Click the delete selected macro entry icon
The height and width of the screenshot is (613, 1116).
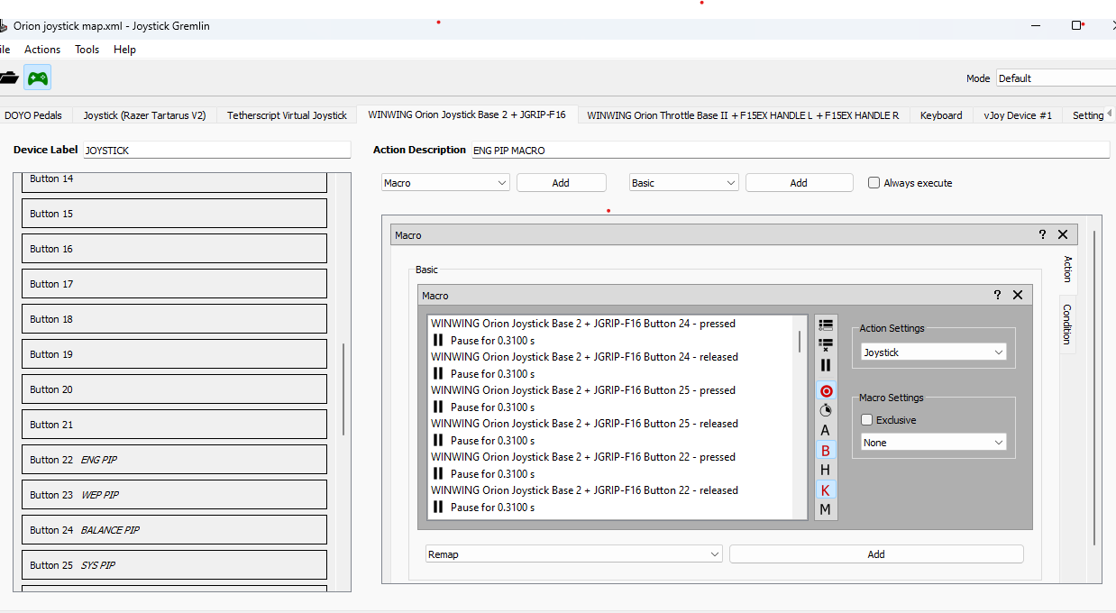tap(825, 344)
